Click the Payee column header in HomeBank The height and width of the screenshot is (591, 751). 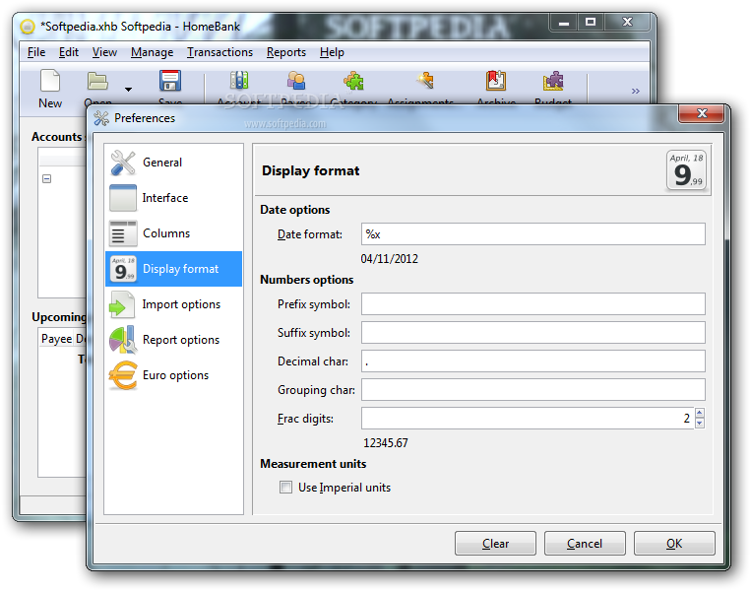[56, 339]
